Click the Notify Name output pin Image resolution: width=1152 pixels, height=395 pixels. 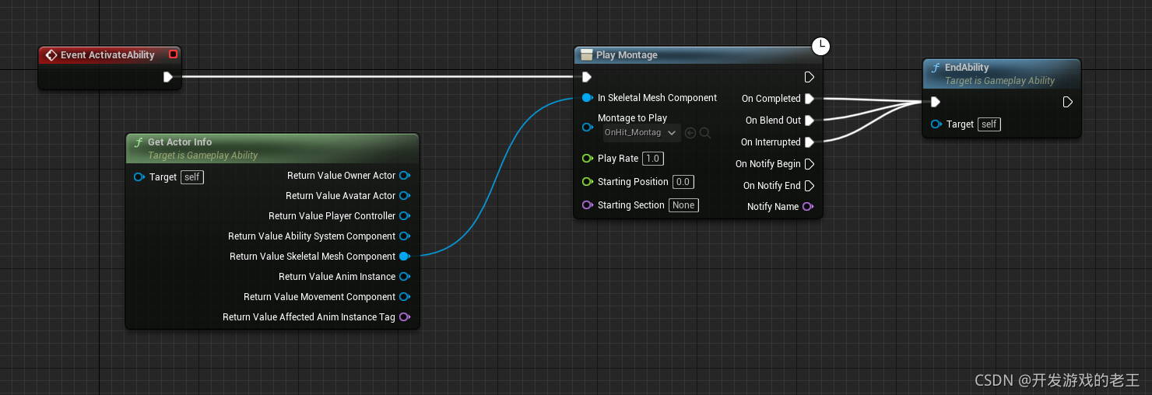tap(808, 207)
